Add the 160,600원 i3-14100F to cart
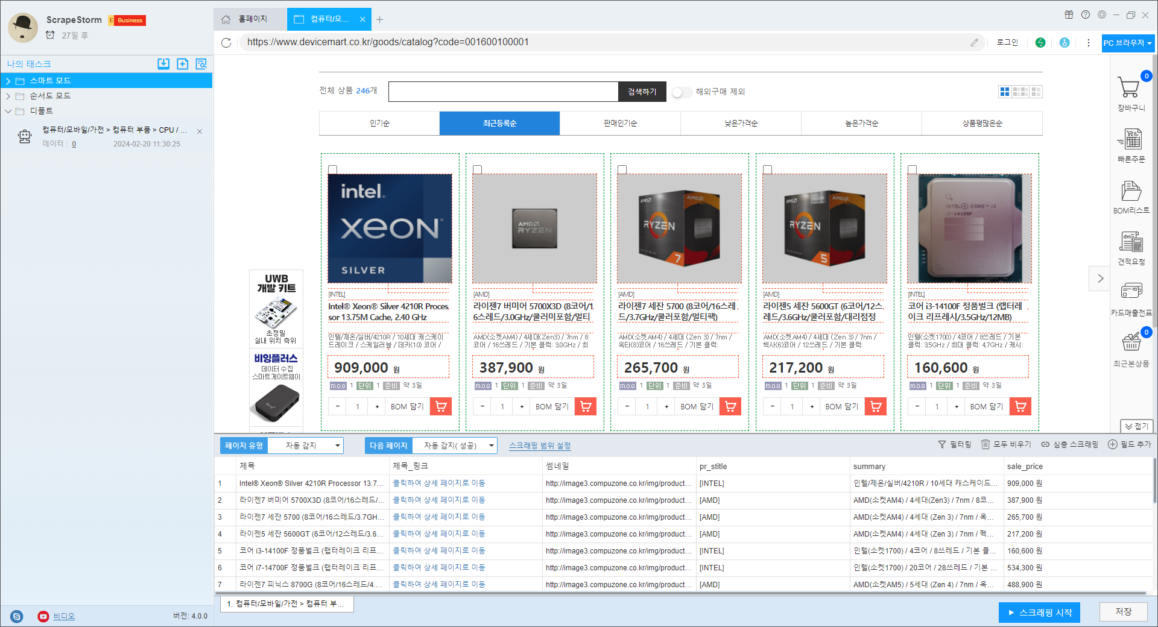1158x627 pixels. (1020, 406)
